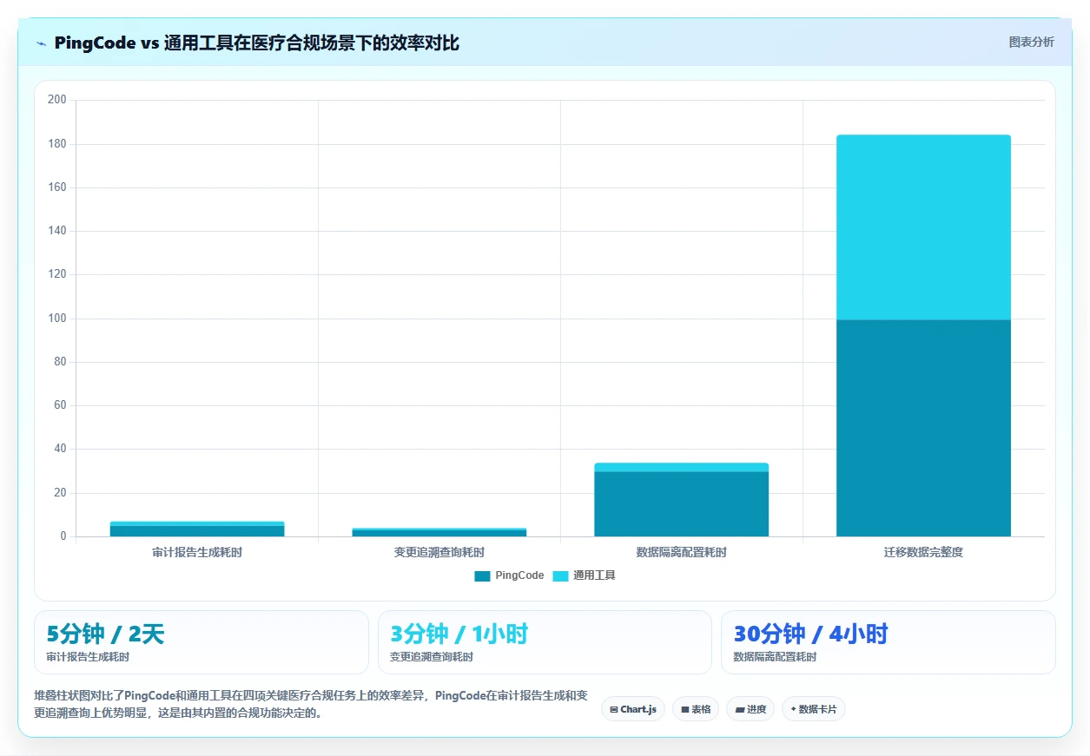Click the axis label 审计报告生成耗时
1090x756 pixels.
(x=197, y=552)
